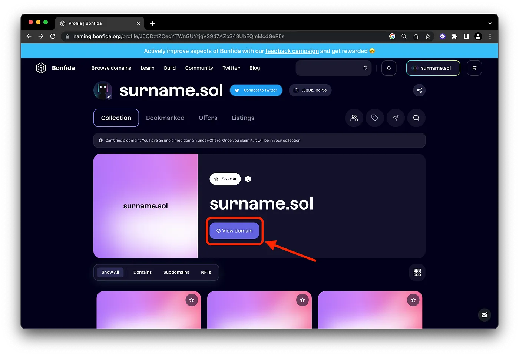Click the info icon next to Favorite
The height and width of the screenshot is (356, 519).
(248, 179)
